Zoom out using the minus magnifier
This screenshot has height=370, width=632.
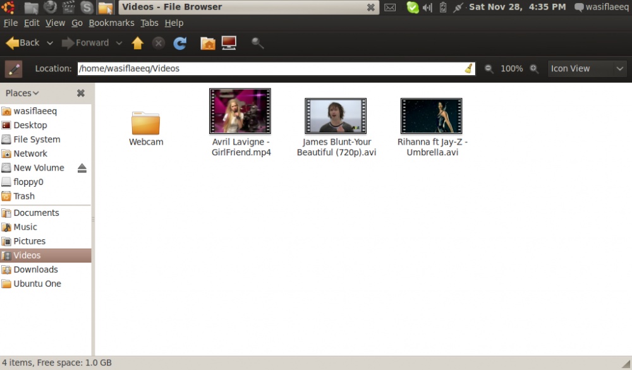(489, 69)
